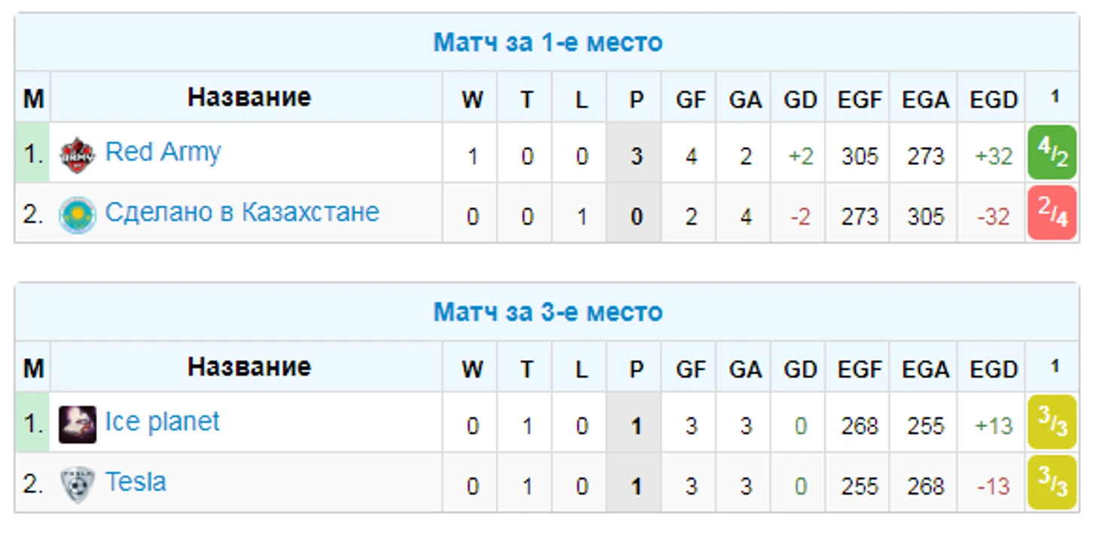1099x534 pixels.
Task: Click Ice planet's yellow 3/3 result badge
Action: pos(1052,423)
